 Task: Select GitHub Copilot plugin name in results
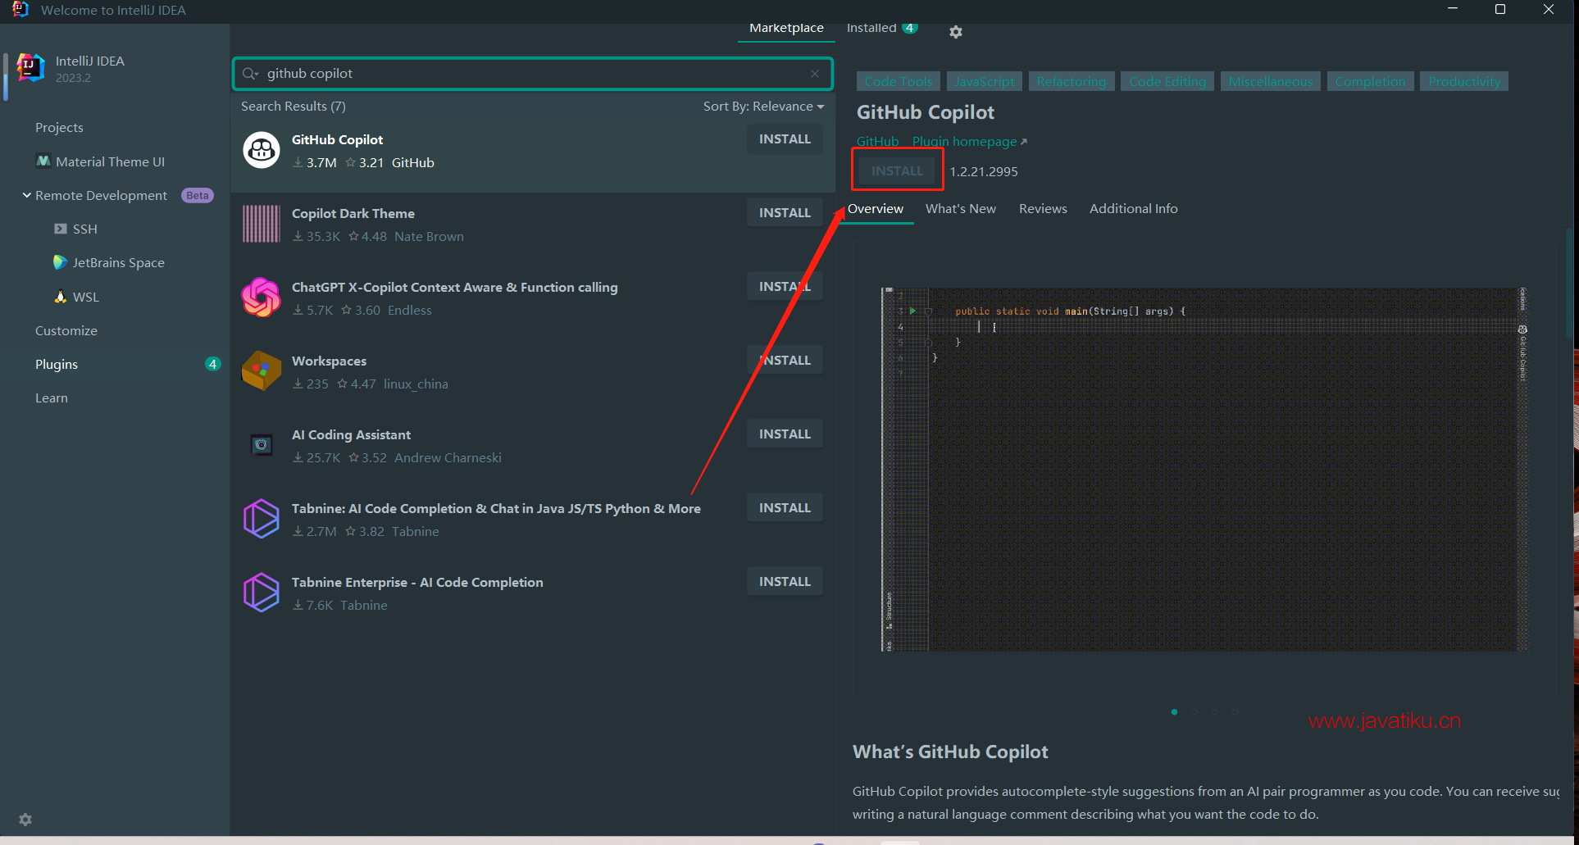click(x=338, y=140)
